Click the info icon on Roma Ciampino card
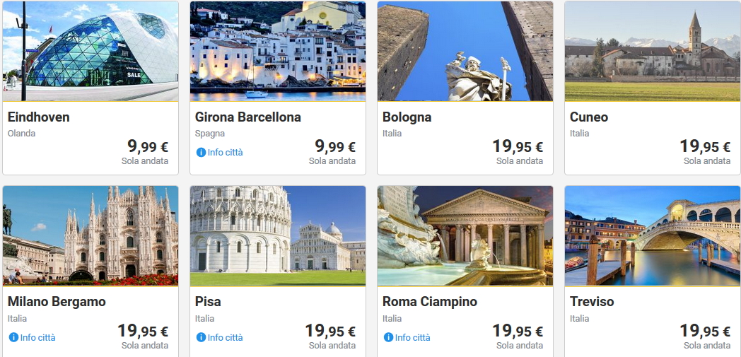Image resolution: width=741 pixels, height=357 pixels. [x=388, y=337]
